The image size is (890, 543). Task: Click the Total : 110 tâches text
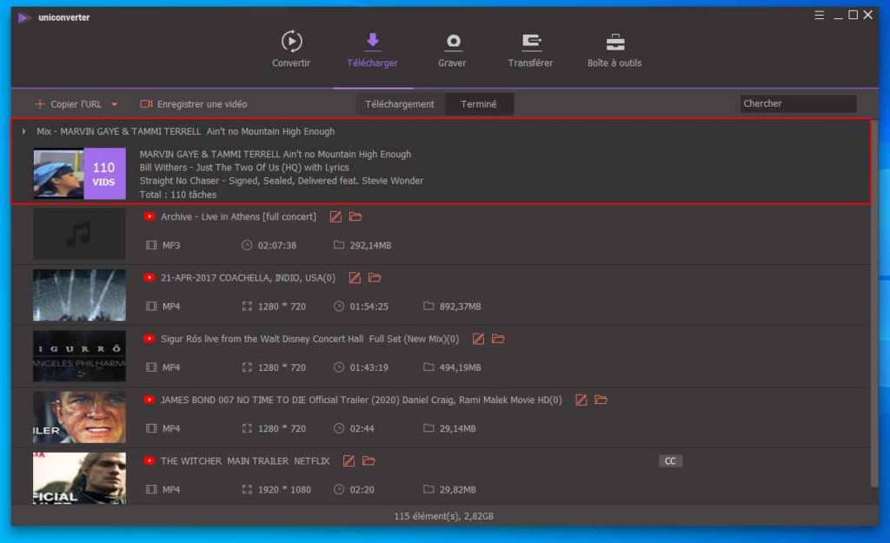(x=178, y=195)
